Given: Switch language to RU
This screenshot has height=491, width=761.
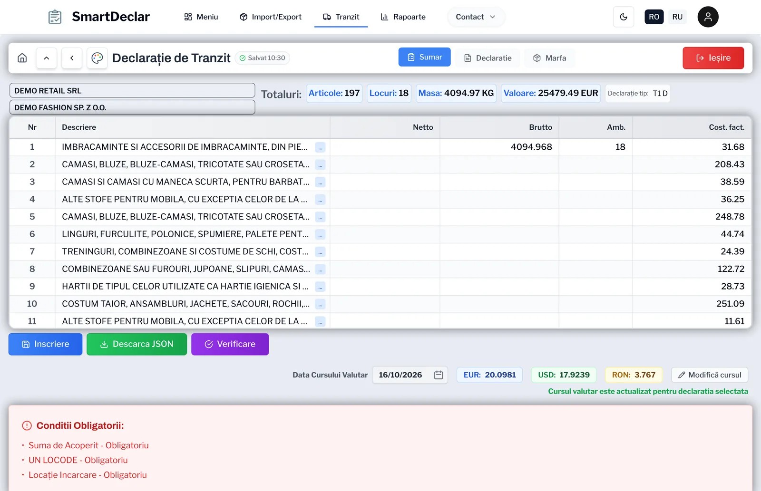Looking at the screenshot, I should coord(677,17).
